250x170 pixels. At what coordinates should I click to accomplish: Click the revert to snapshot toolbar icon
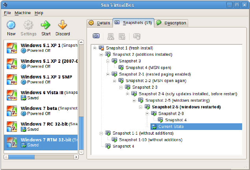coord(111,36)
